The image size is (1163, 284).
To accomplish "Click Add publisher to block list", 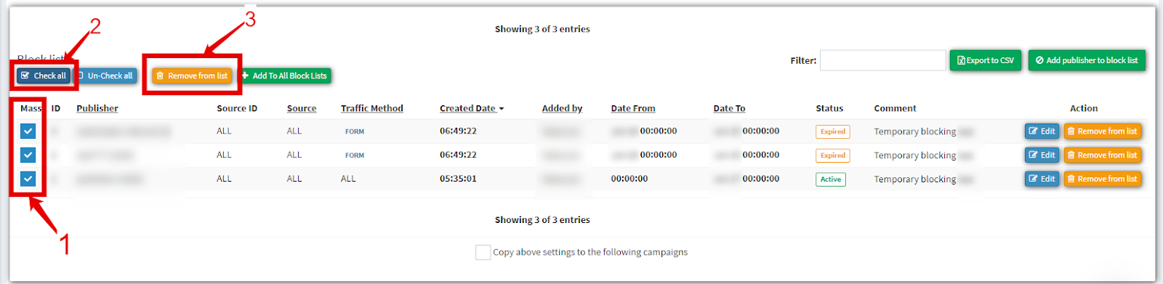I will pyautogui.click(x=1087, y=60).
